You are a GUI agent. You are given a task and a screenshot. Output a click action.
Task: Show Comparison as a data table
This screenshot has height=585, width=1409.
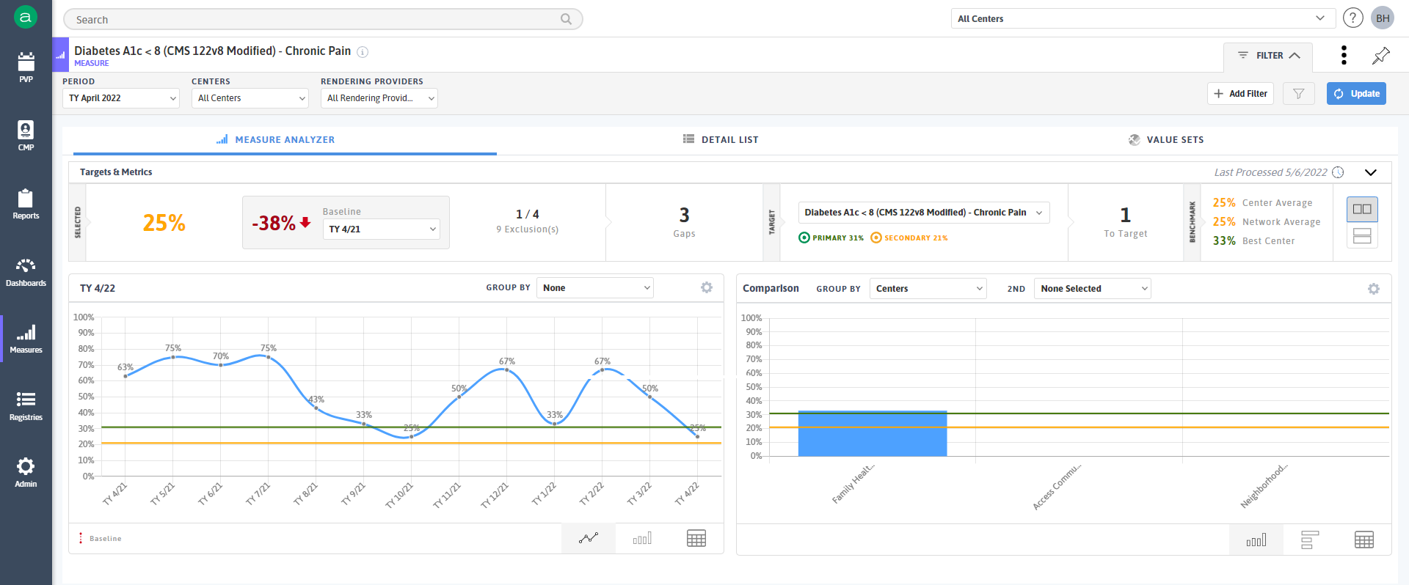tap(1364, 540)
